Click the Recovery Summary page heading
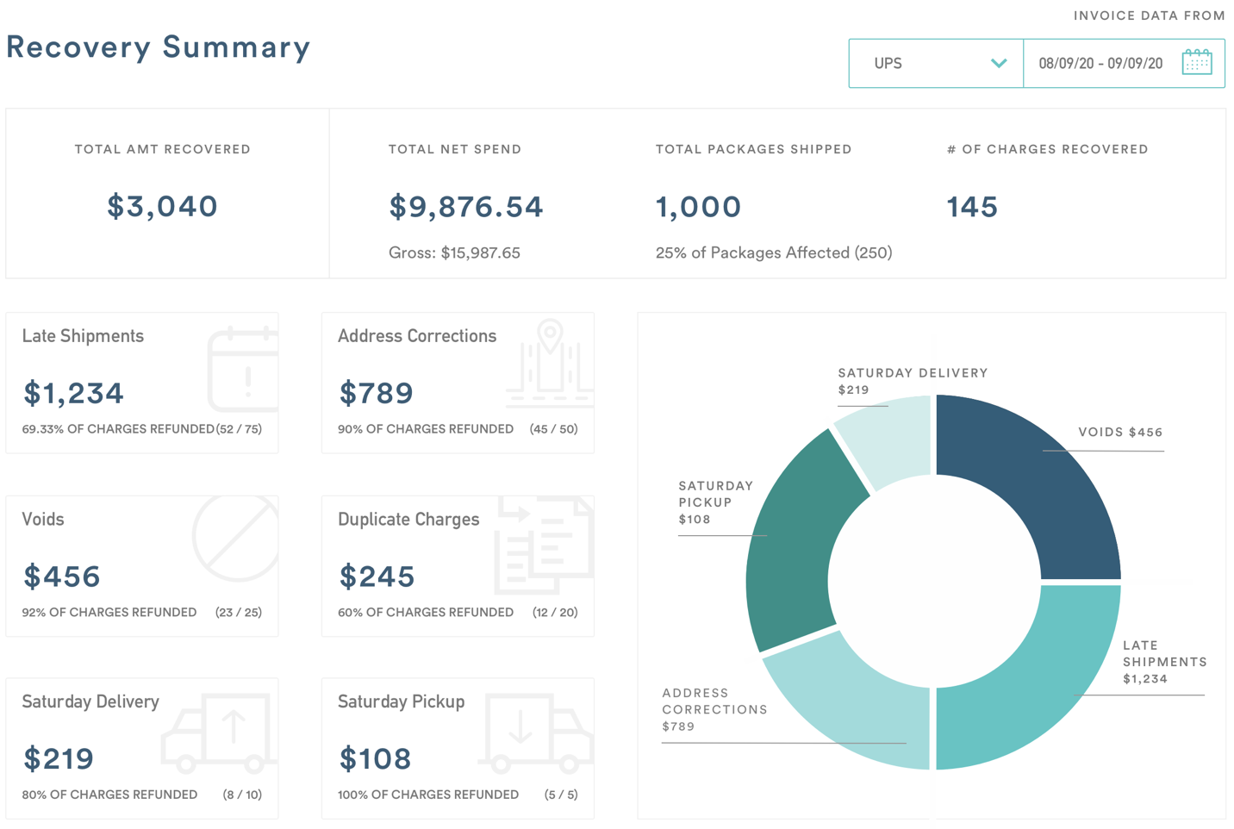The width and height of the screenshot is (1234, 829). (x=159, y=47)
